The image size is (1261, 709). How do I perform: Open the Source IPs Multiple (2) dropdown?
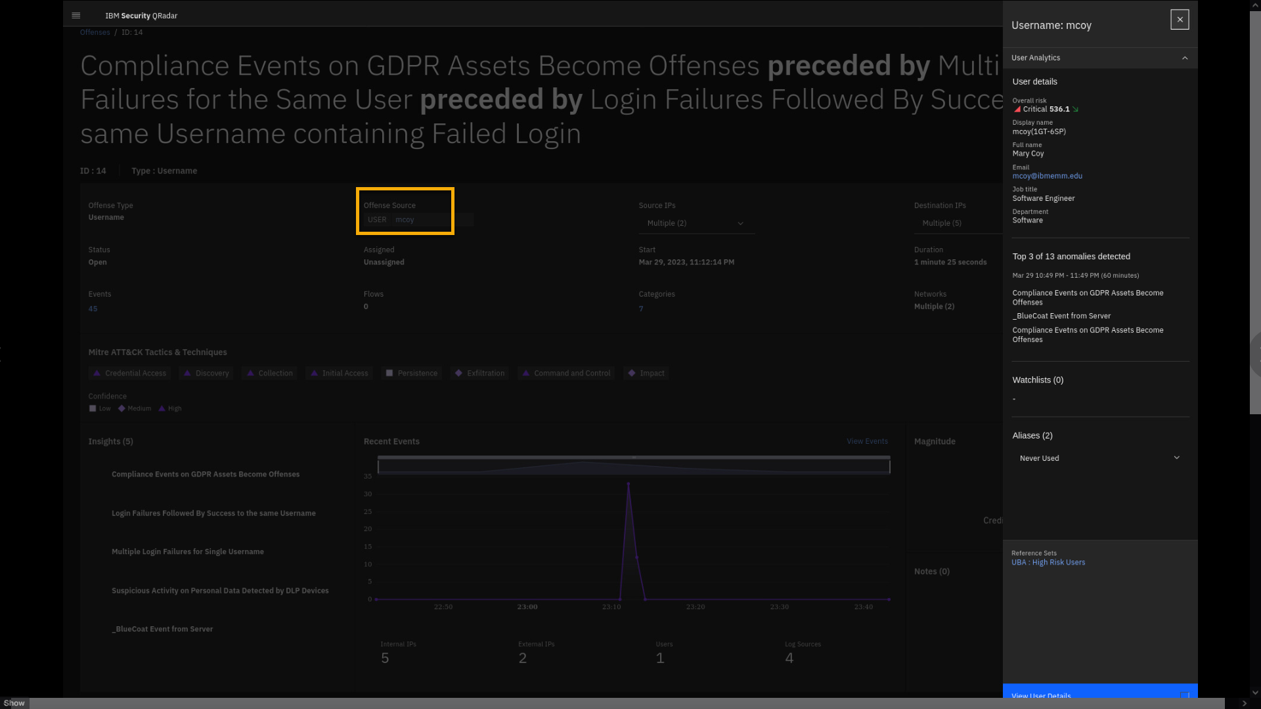(x=696, y=223)
